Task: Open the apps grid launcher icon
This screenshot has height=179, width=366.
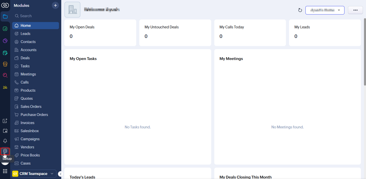Action: tap(5, 171)
